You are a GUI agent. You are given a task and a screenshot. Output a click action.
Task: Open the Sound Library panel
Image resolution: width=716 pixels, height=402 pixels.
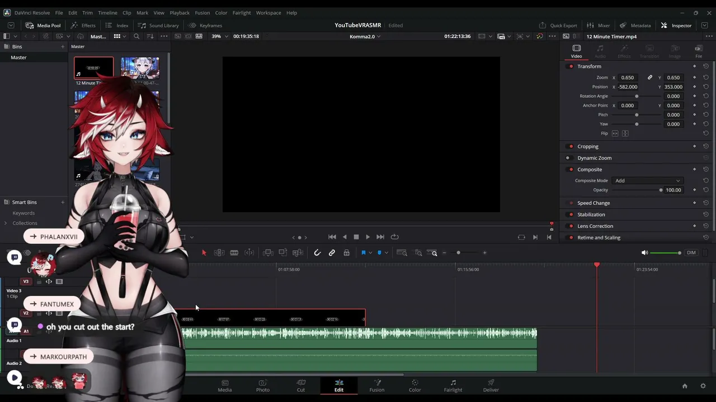point(158,25)
